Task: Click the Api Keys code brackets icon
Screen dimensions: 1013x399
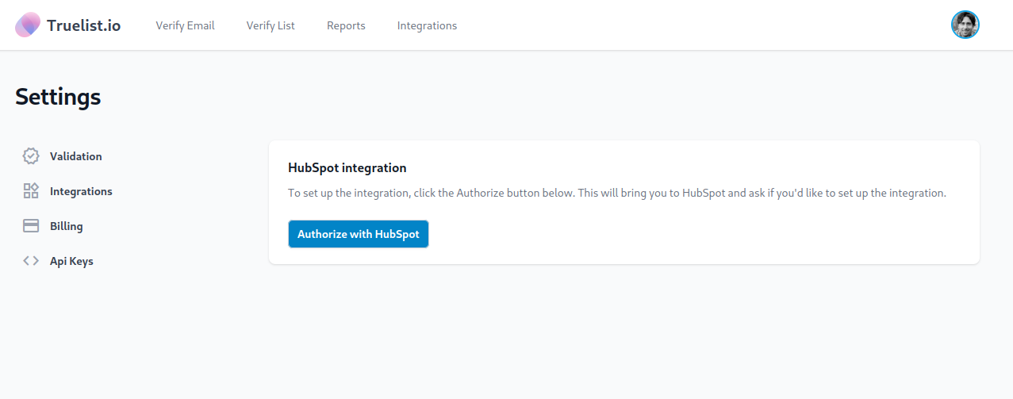Action: pyautogui.click(x=31, y=261)
